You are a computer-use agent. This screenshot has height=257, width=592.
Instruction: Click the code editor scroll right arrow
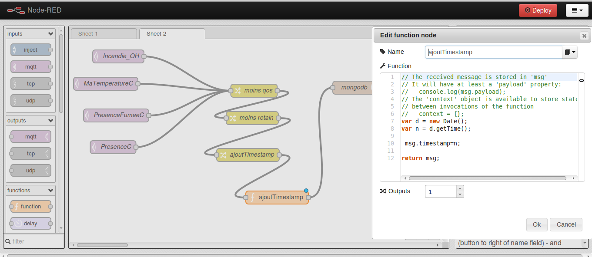574,178
